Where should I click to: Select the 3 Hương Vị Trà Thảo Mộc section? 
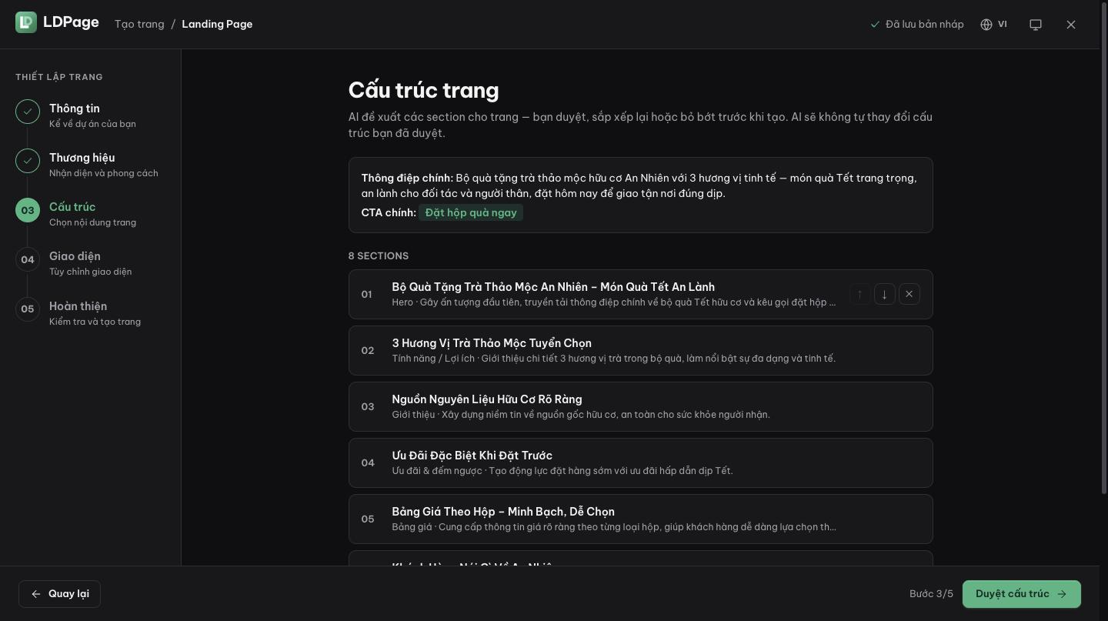(640, 350)
